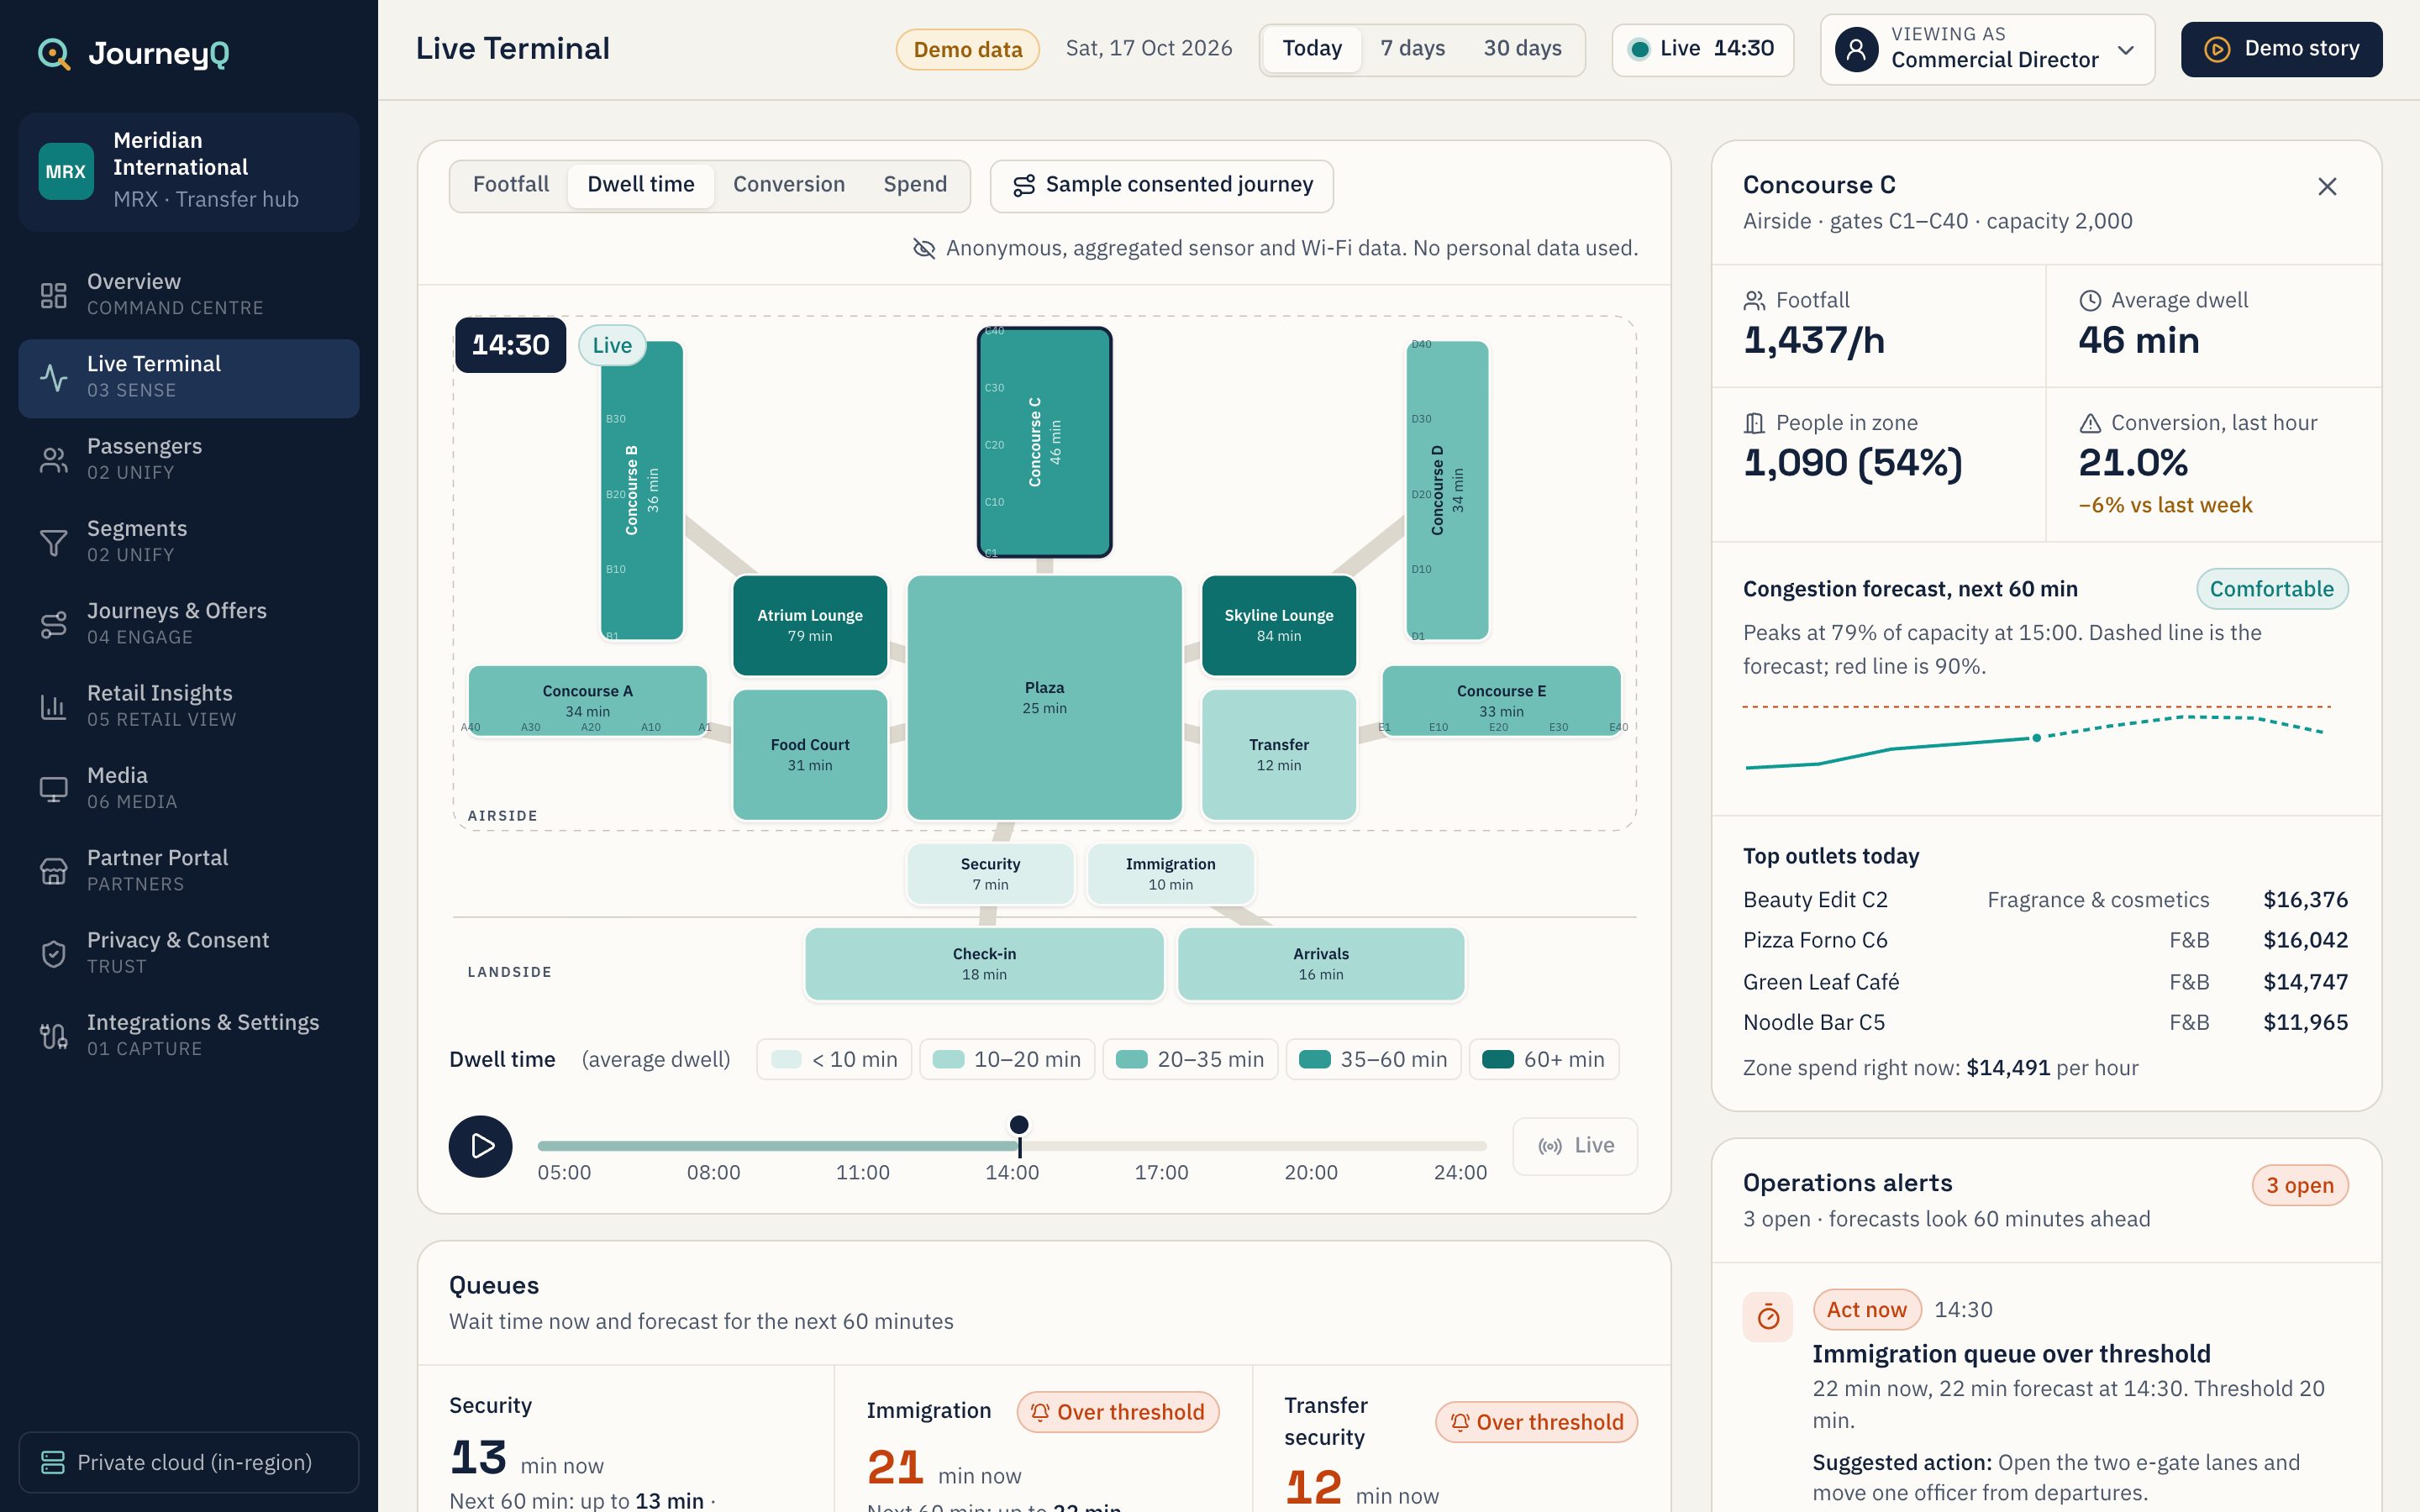Open the Meridian International airport selector
The width and height of the screenshot is (2420, 1512).
pyautogui.click(x=189, y=171)
